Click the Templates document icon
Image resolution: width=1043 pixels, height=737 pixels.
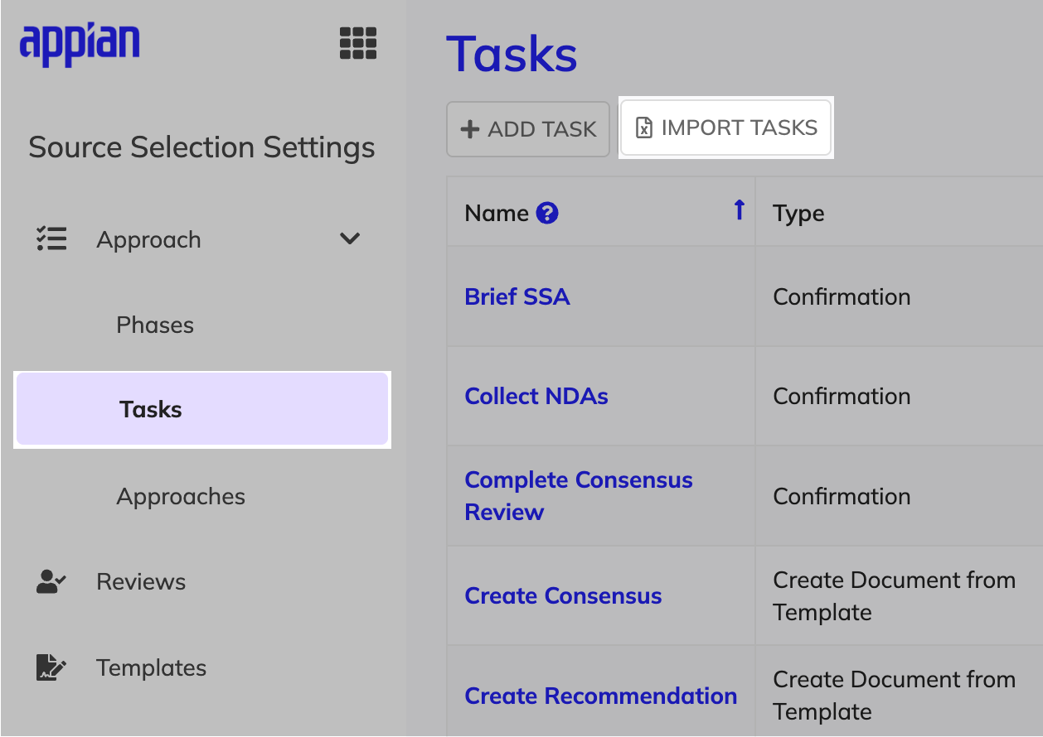pyautogui.click(x=51, y=667)
